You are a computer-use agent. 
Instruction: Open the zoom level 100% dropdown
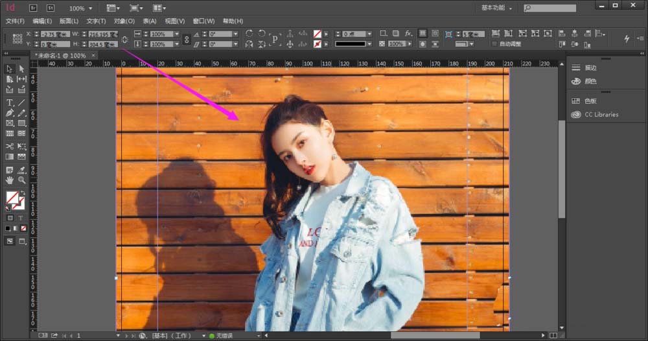point(80,8)
